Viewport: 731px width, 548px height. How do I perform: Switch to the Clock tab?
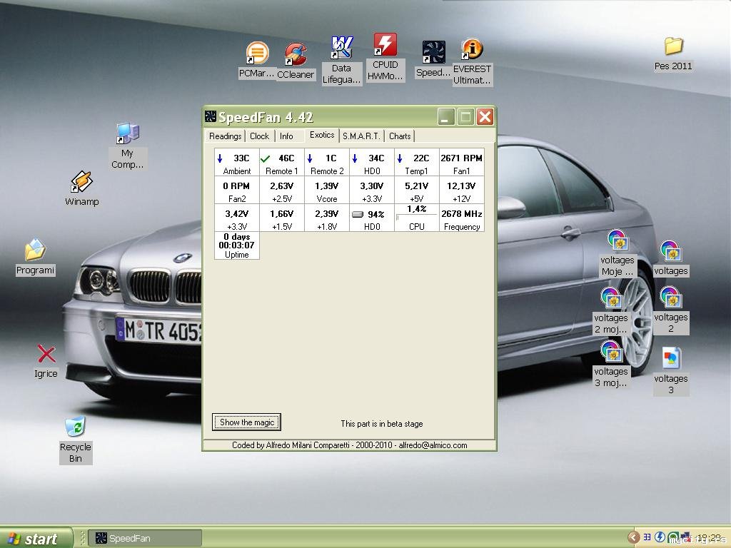[259, 136]
